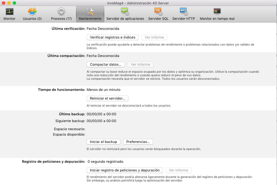Click the yellow minimize window button
The image size is (277, 185).
tap(9, 3)
